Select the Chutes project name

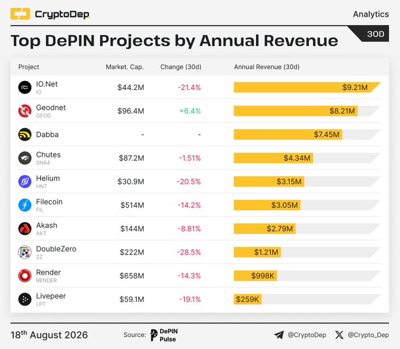click(x=48, y=155)
